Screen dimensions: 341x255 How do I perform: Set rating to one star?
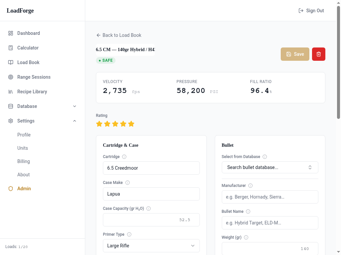[x=99, y=124]
